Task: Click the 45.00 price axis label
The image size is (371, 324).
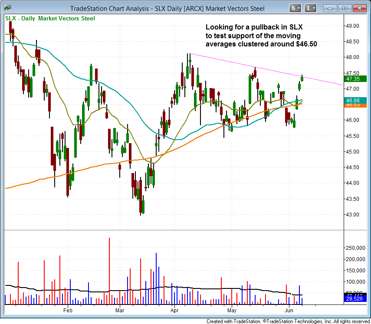Action: (x=352, y=152)
